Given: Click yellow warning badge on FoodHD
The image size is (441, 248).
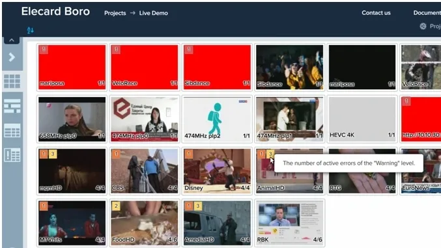Looking at the screenshot, I should click(x=116, y=206).
